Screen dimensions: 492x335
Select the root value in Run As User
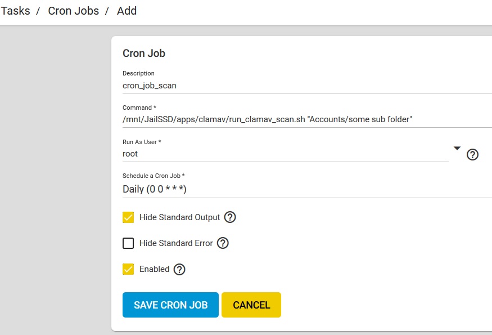(286, 154)
